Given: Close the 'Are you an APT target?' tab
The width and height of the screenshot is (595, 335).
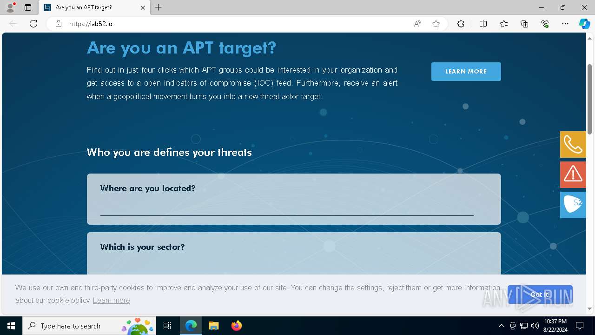Looking at the screenshot, I should [x=143, y=7].
